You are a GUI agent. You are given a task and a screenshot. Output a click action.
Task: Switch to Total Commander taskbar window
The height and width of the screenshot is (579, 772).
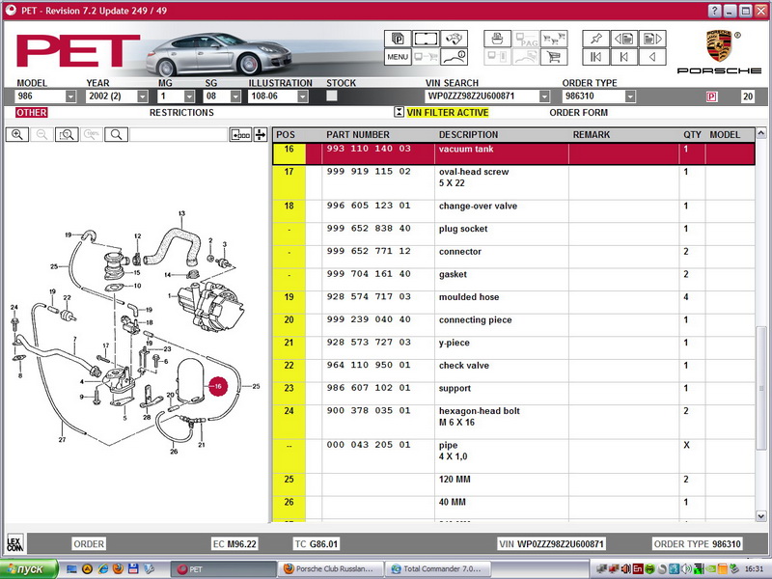(x=438, y=569)
